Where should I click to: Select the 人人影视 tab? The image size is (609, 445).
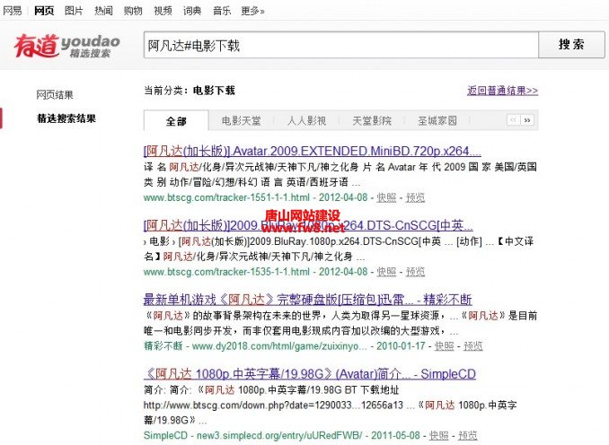pyautogui.click(x=306, y=120)
